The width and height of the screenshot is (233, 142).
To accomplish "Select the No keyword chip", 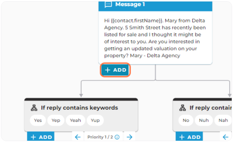I will tap(186, 120).
